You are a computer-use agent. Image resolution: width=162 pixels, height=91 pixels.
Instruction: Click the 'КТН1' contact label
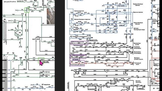[x=87, y=61]
